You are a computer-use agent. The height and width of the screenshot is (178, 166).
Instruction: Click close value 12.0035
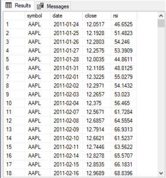[x=97, y=59]
